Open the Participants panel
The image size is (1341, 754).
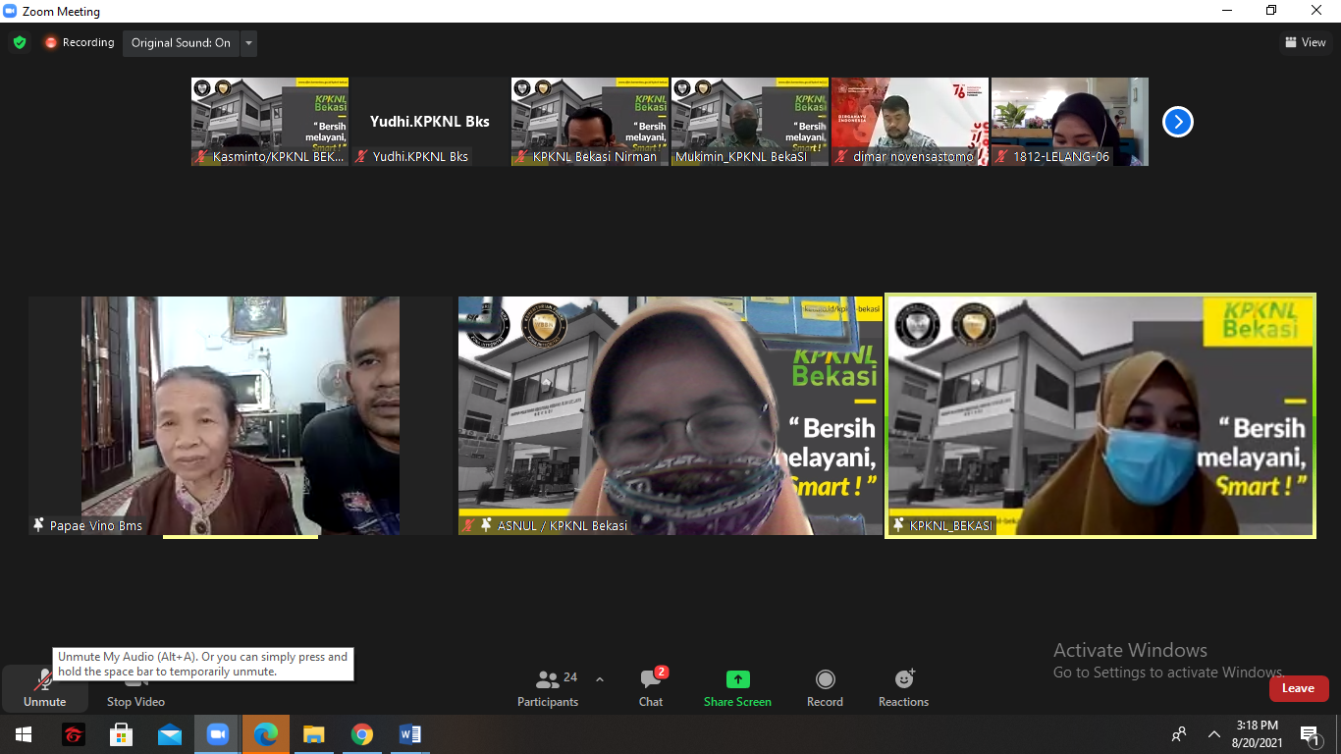548,687
